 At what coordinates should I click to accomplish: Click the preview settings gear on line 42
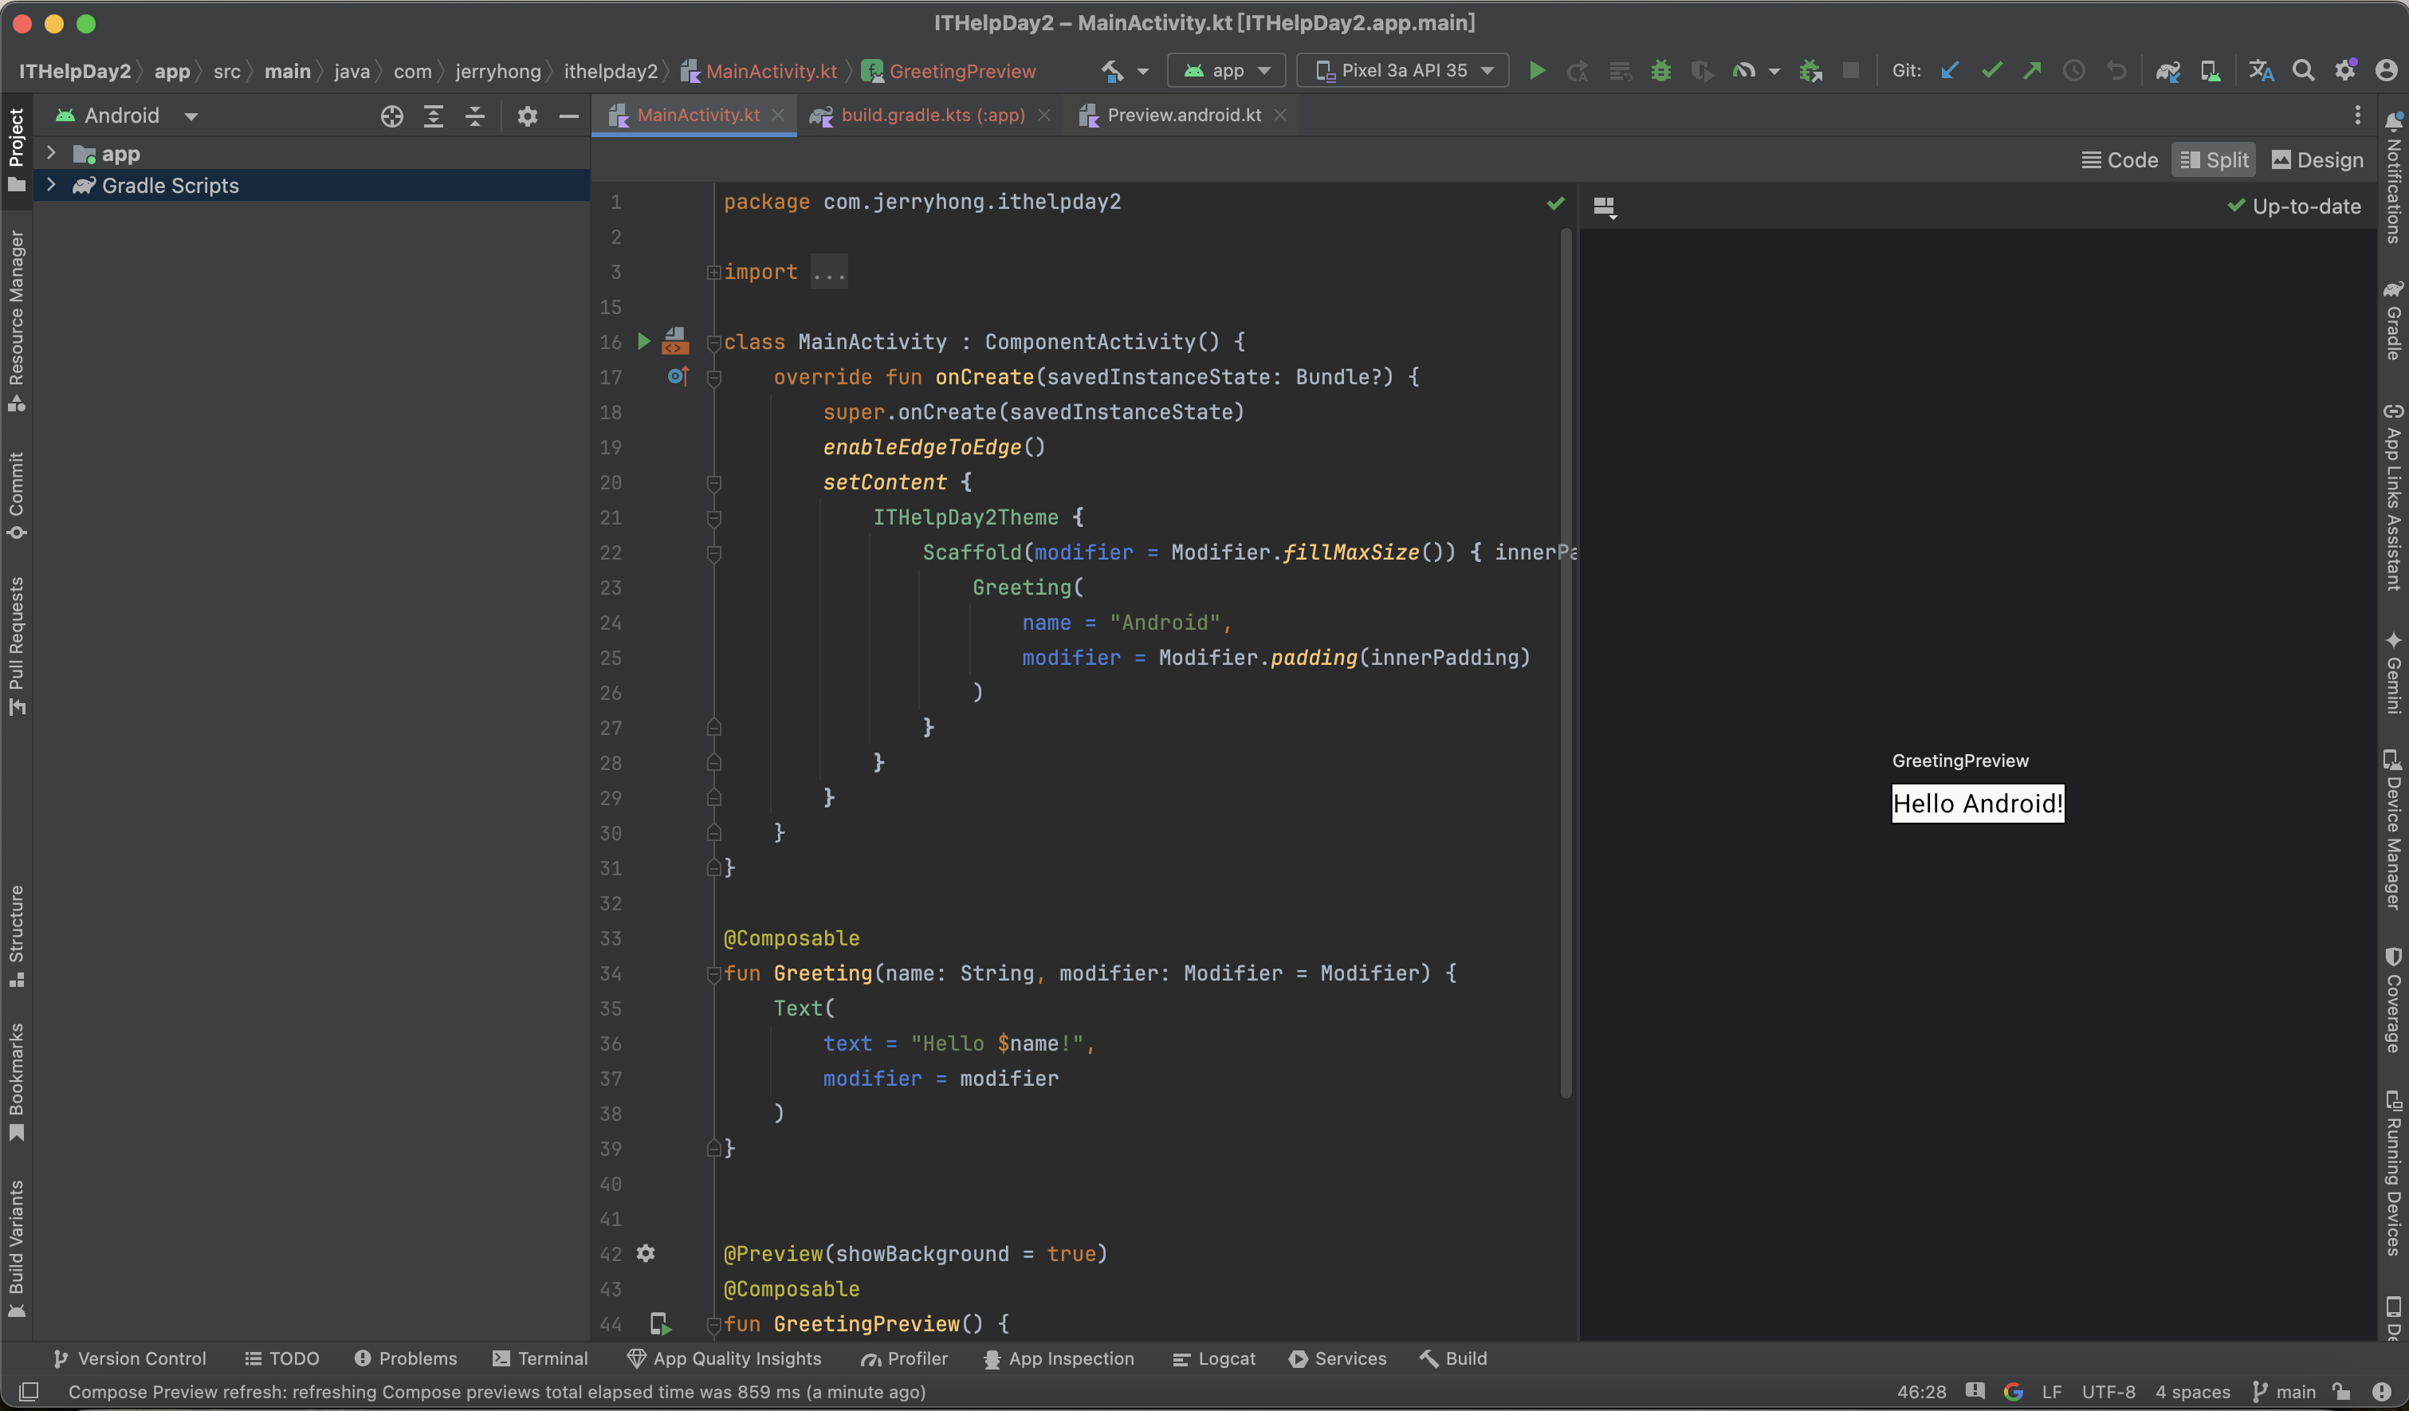646,1253
